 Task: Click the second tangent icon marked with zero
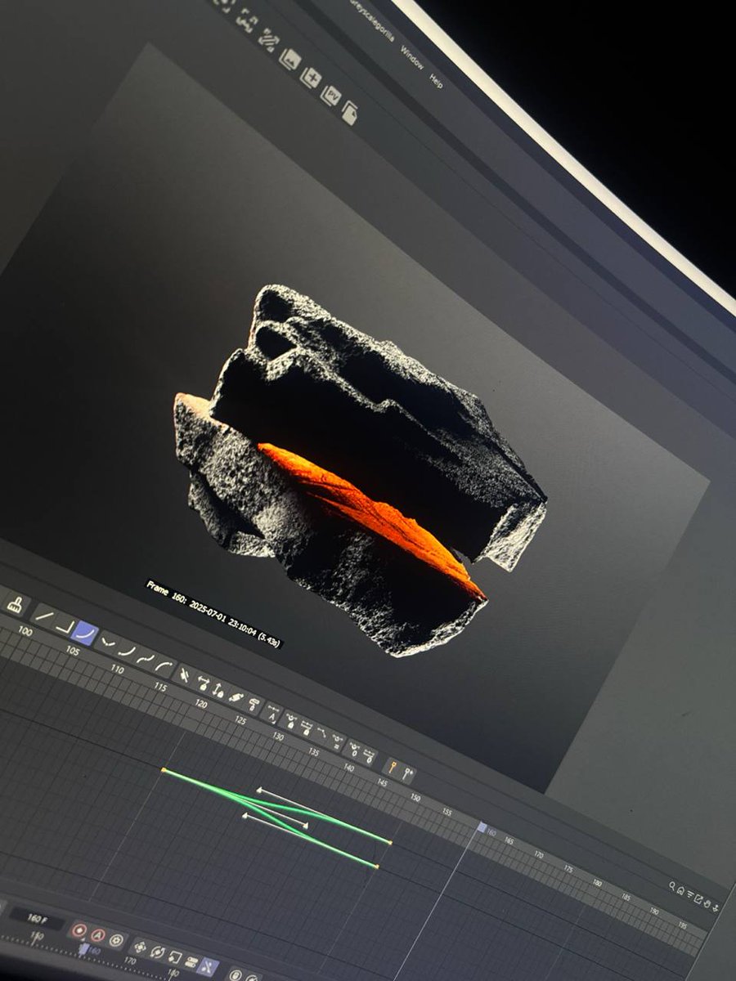tap(370, 758)
